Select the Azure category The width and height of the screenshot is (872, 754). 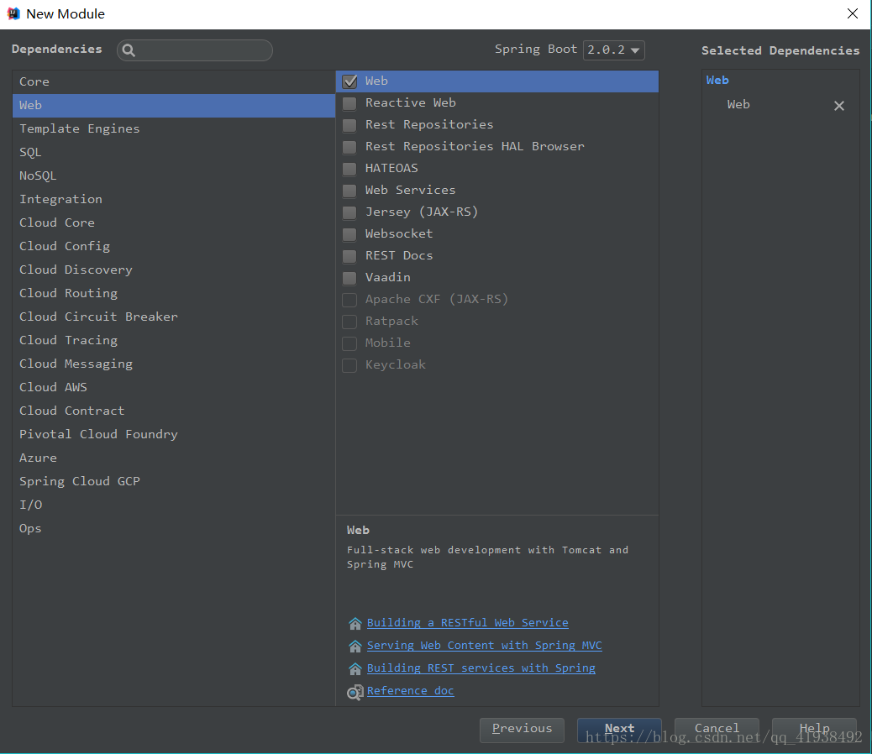pos(174,458)
